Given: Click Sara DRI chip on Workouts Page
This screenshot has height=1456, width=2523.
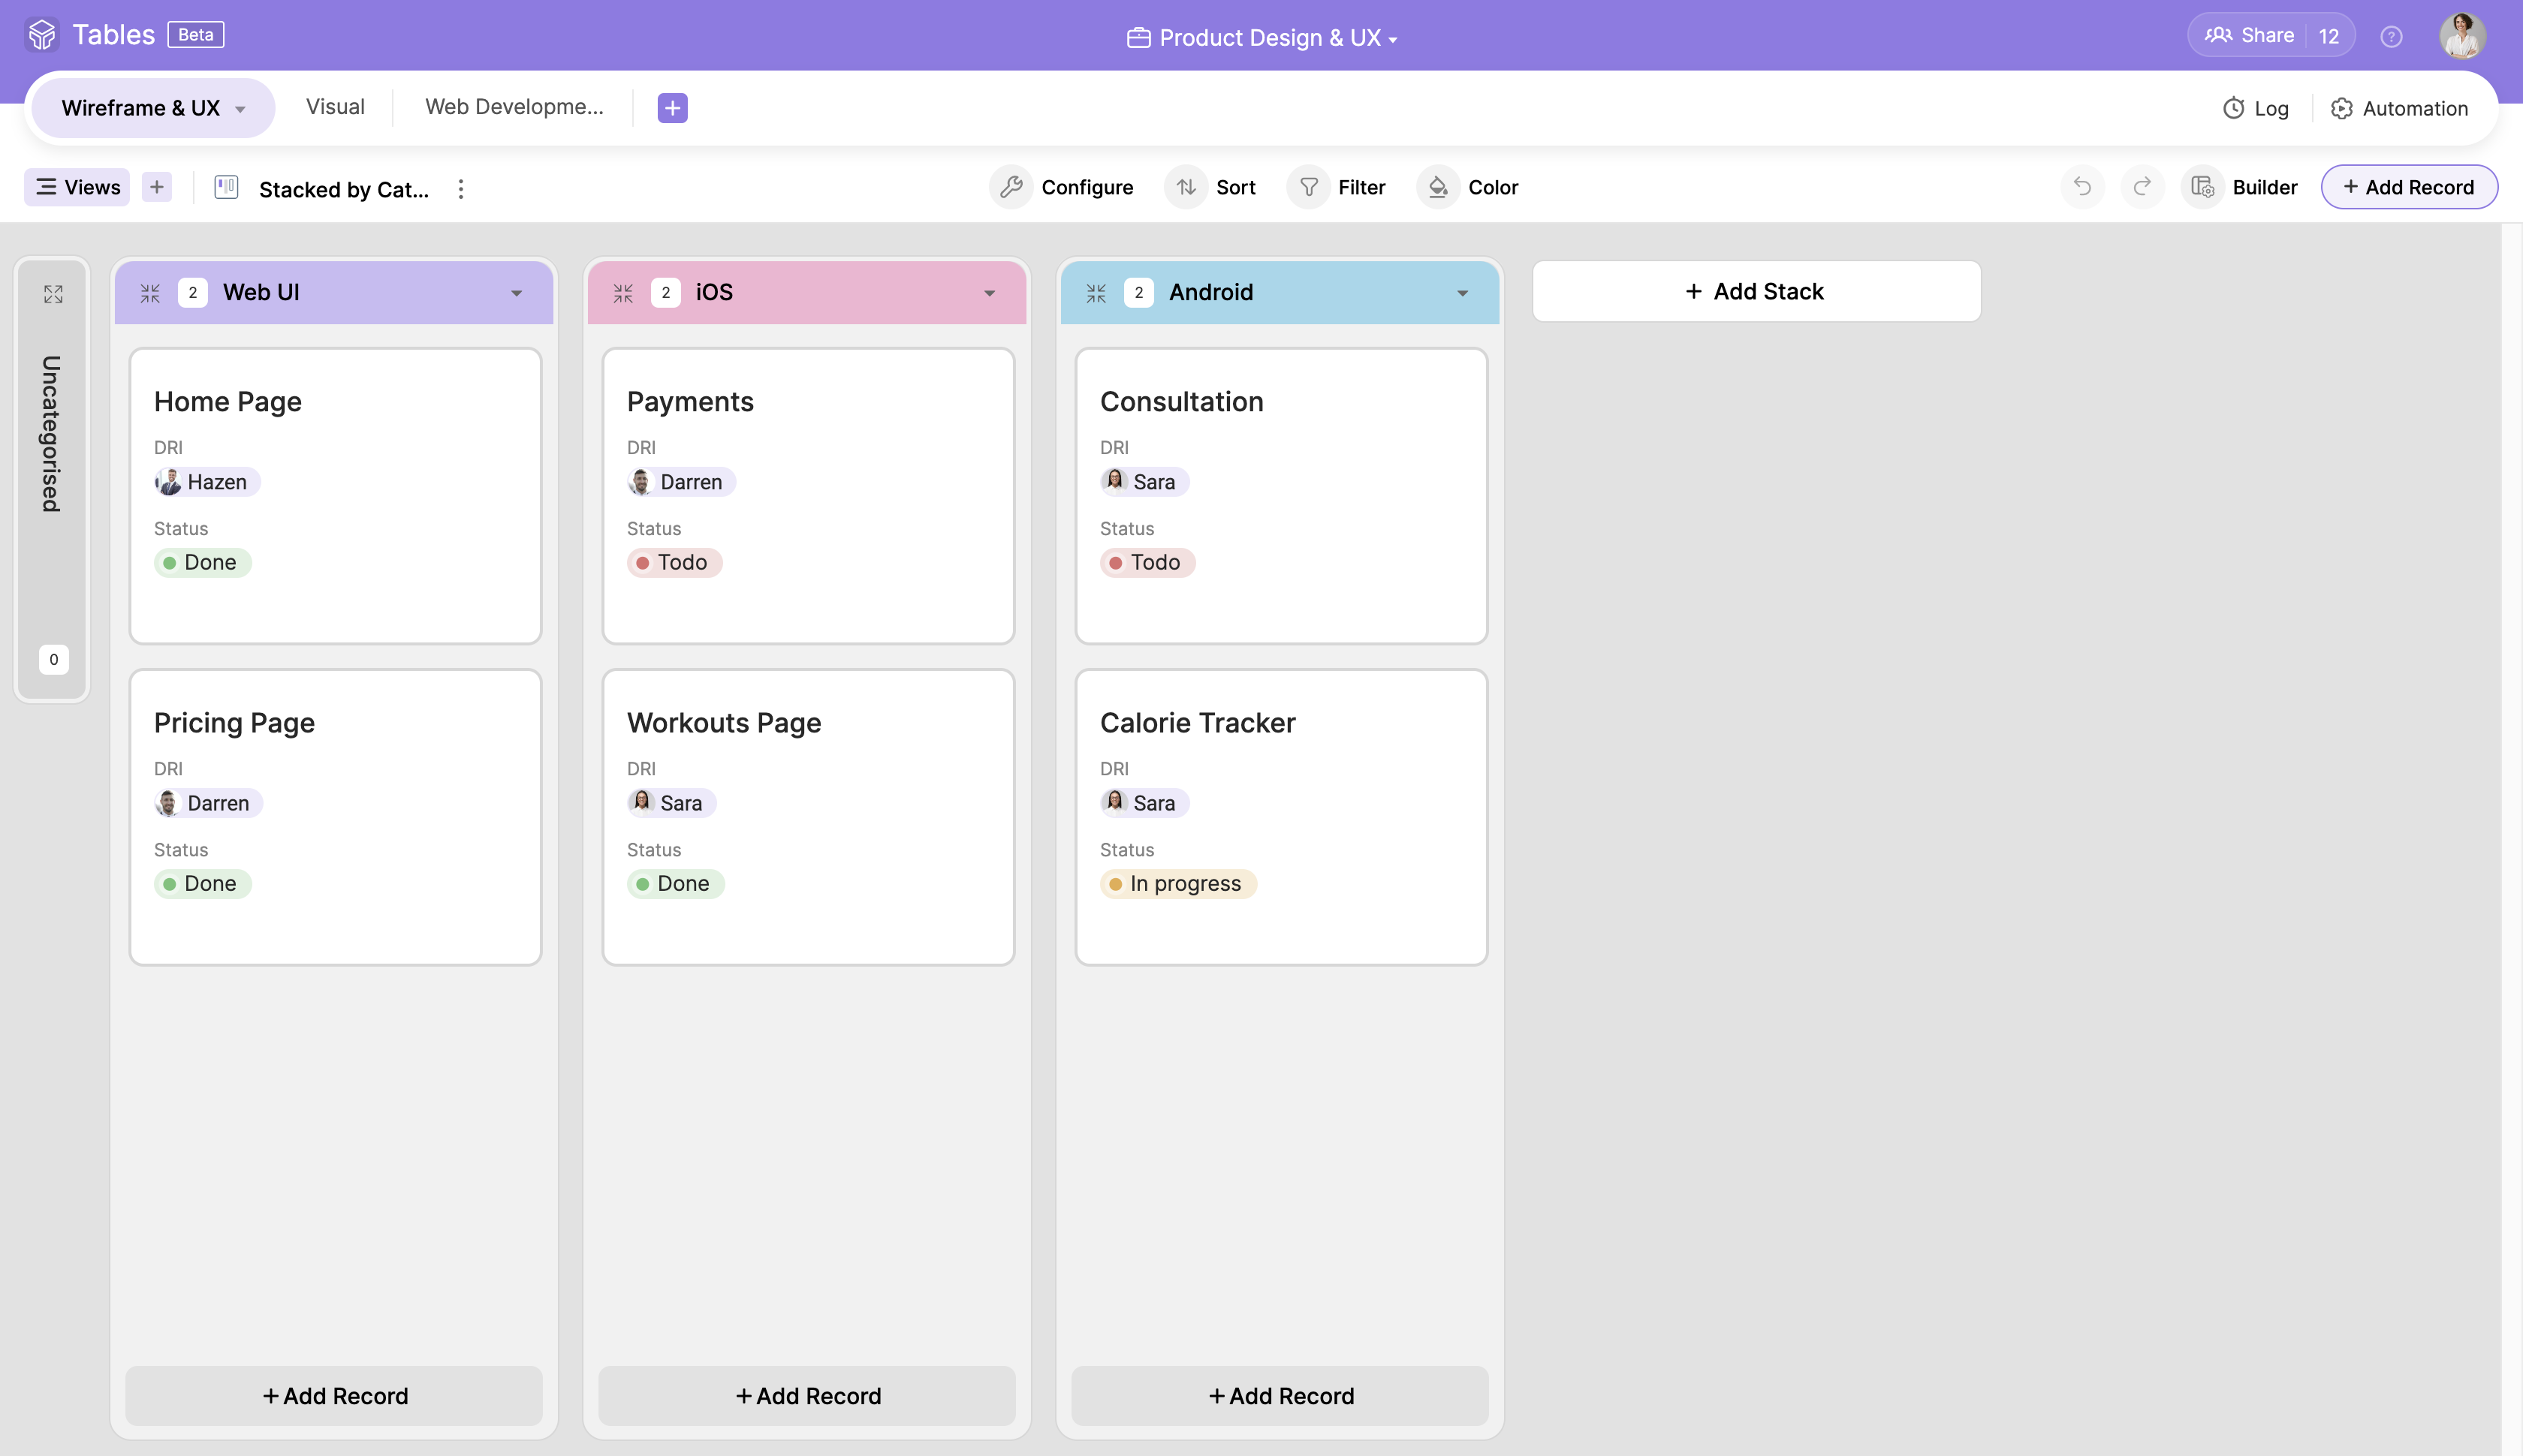Looking at the screenshot, I should 671,803.
